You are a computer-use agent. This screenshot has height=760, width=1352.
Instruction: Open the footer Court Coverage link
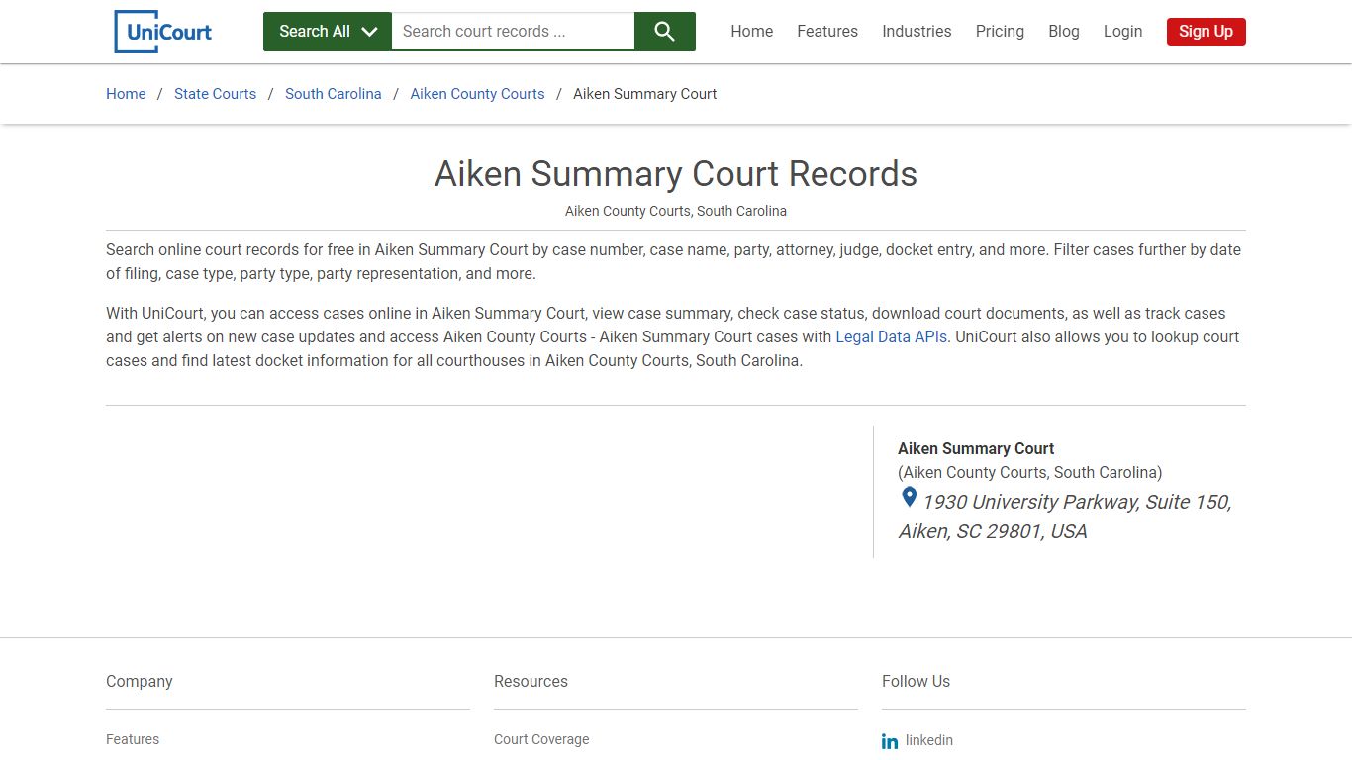[541, 739]
